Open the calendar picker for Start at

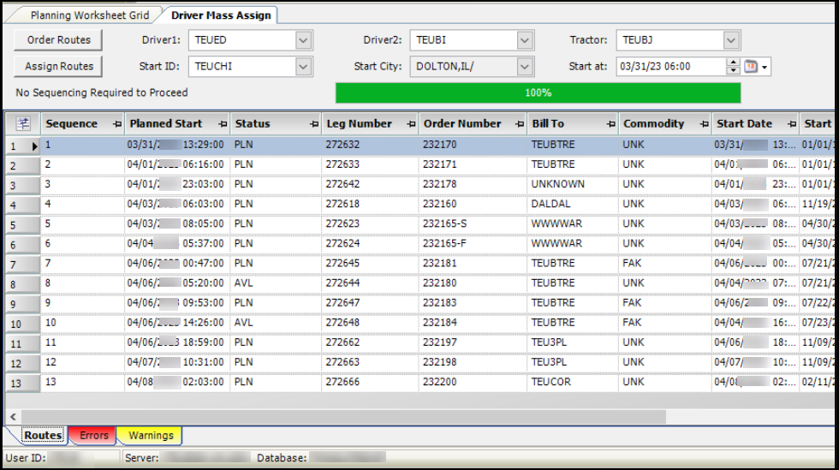[x=752, y=67]
